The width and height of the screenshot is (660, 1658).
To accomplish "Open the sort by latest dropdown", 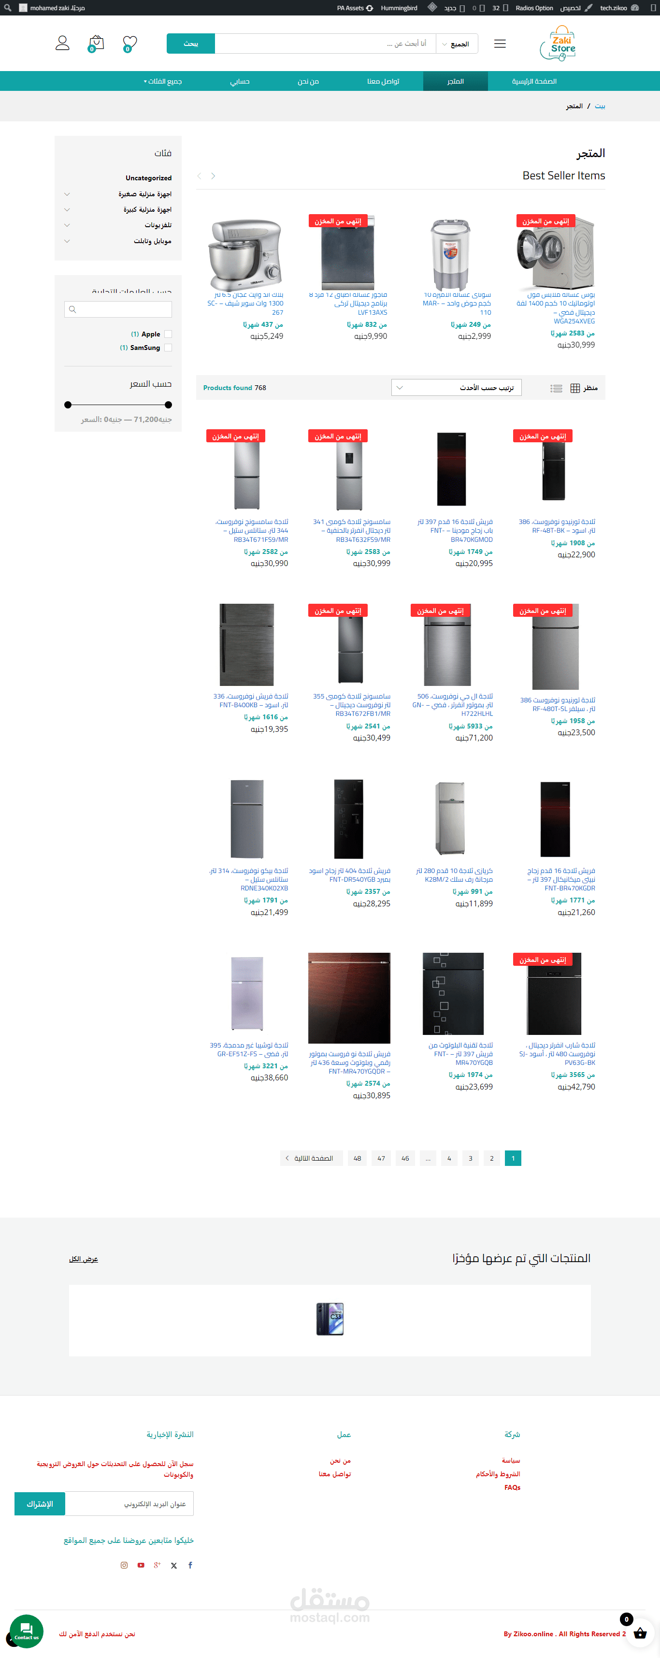I will click(456, 388).
